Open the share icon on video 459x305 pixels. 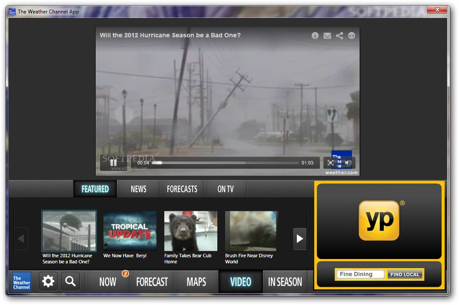(x=339, y=36)
